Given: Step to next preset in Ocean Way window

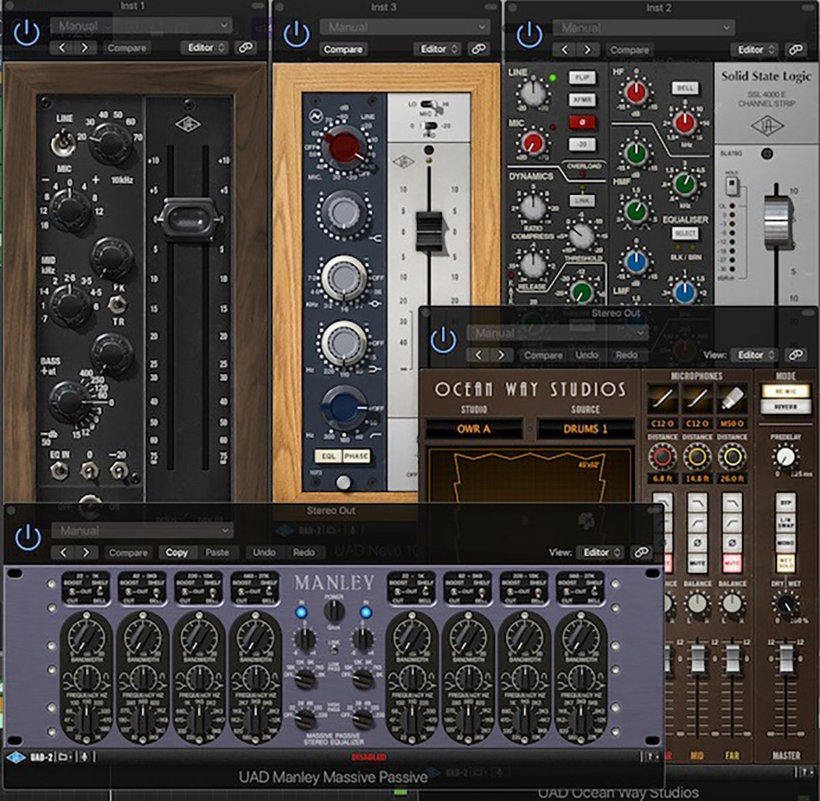Looking at the screenshot, I should 501,355.
